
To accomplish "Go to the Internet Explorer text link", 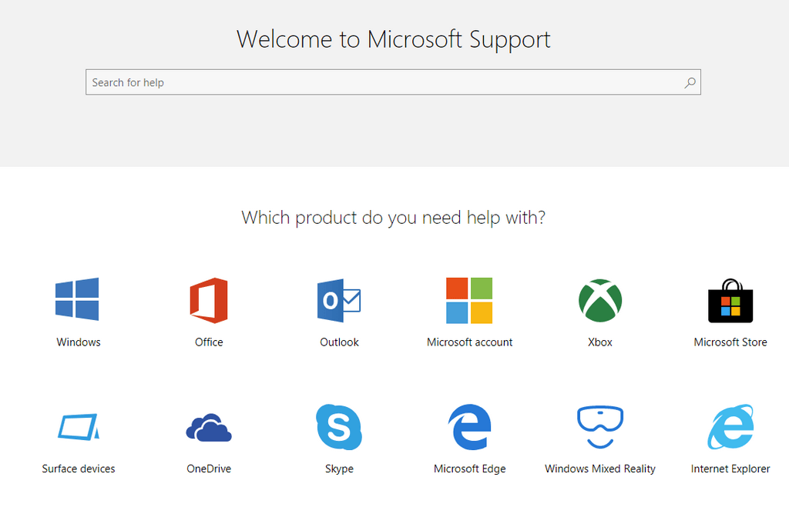I will click(730, 469).
